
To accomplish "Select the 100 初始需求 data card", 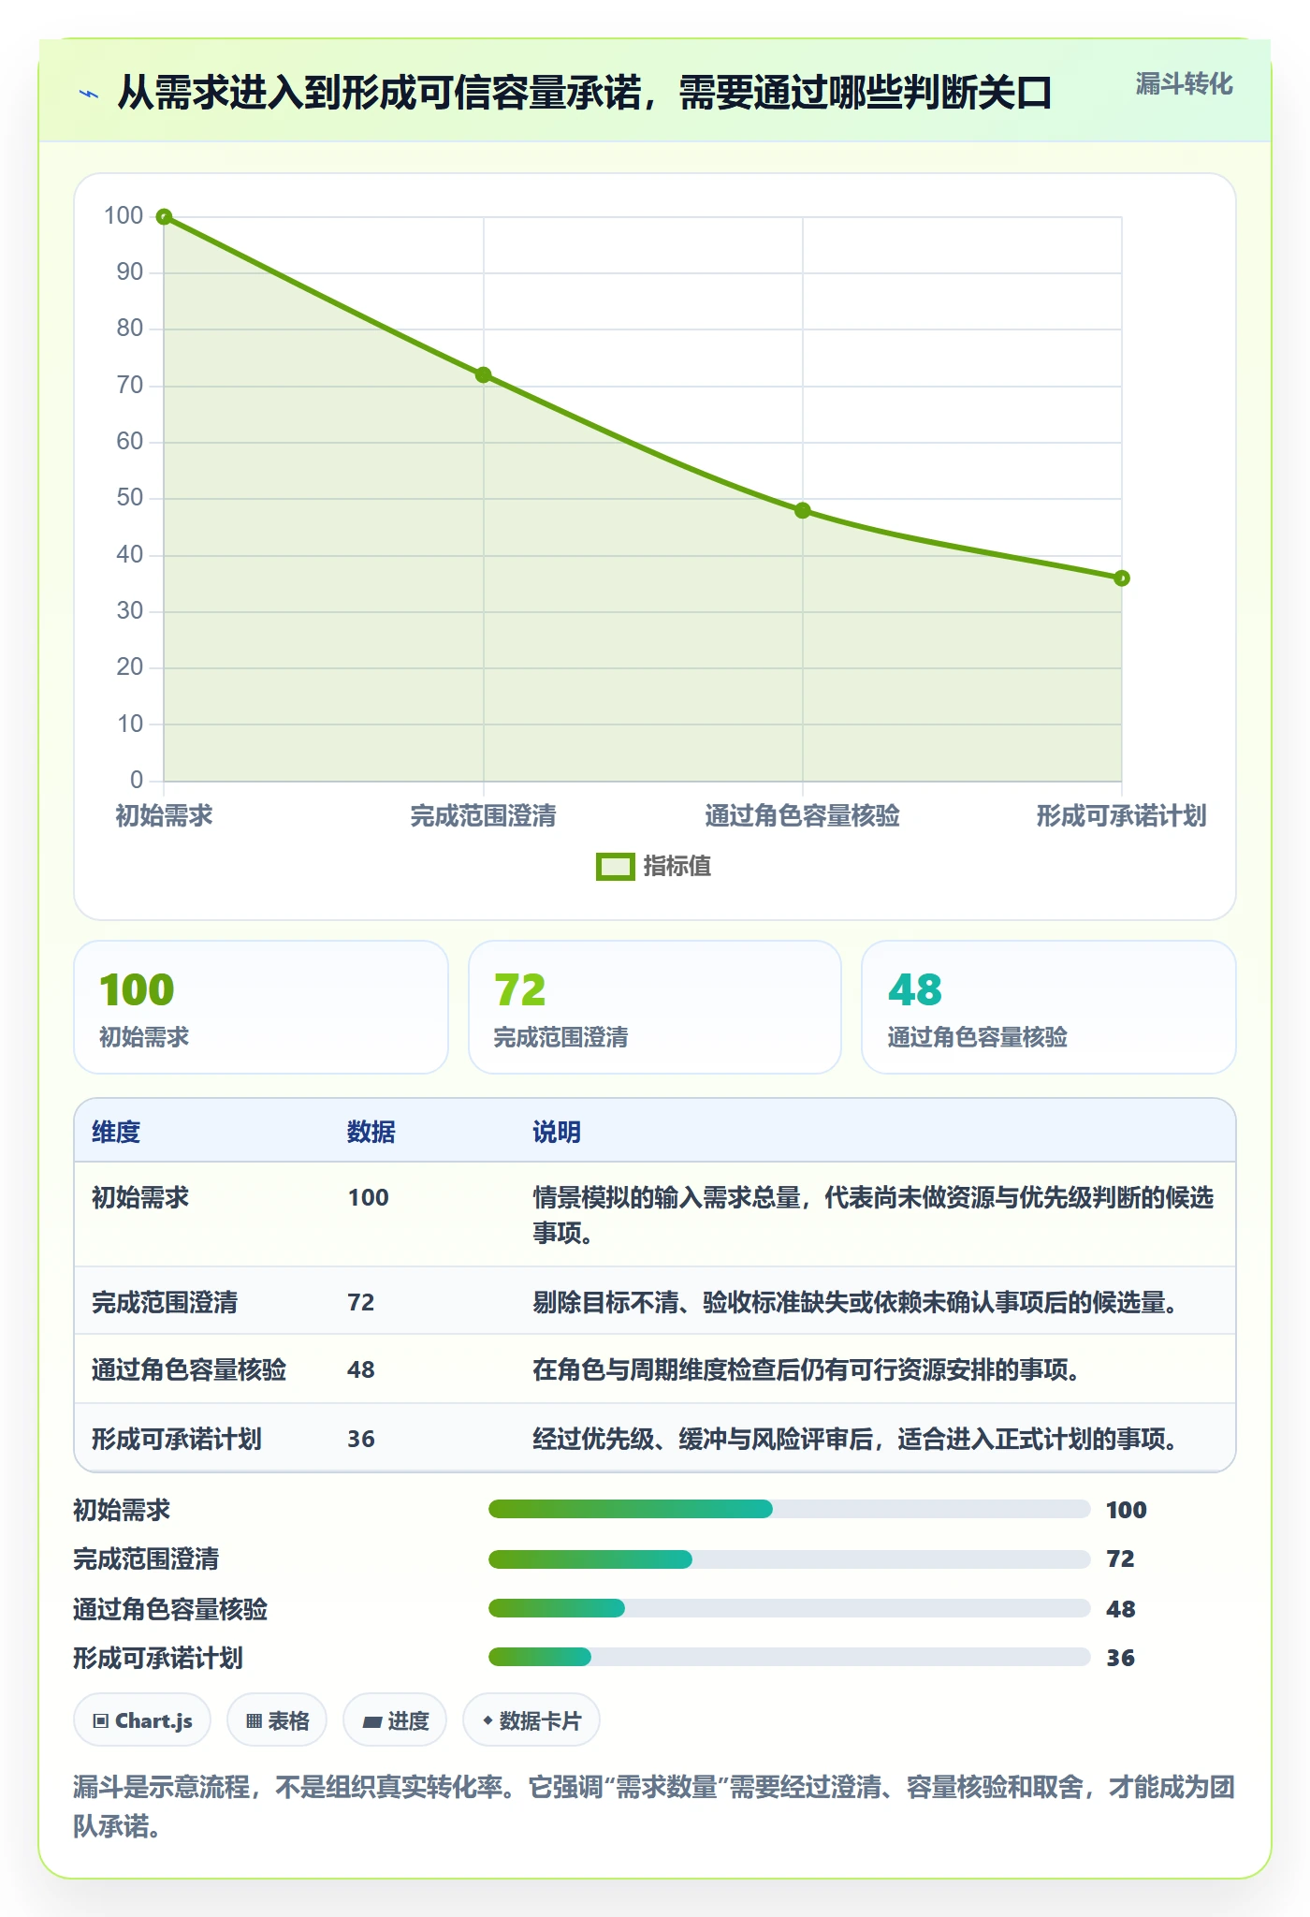I will [x=261, y=1007].
